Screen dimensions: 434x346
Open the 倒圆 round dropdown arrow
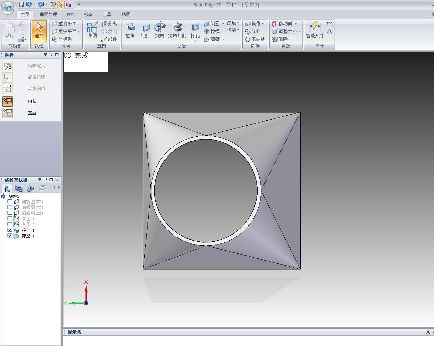point(223,23)
